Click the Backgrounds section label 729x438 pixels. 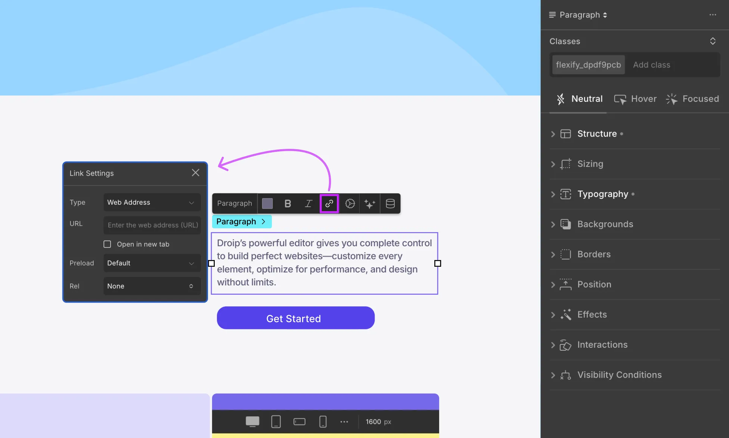tap(605, 224)
